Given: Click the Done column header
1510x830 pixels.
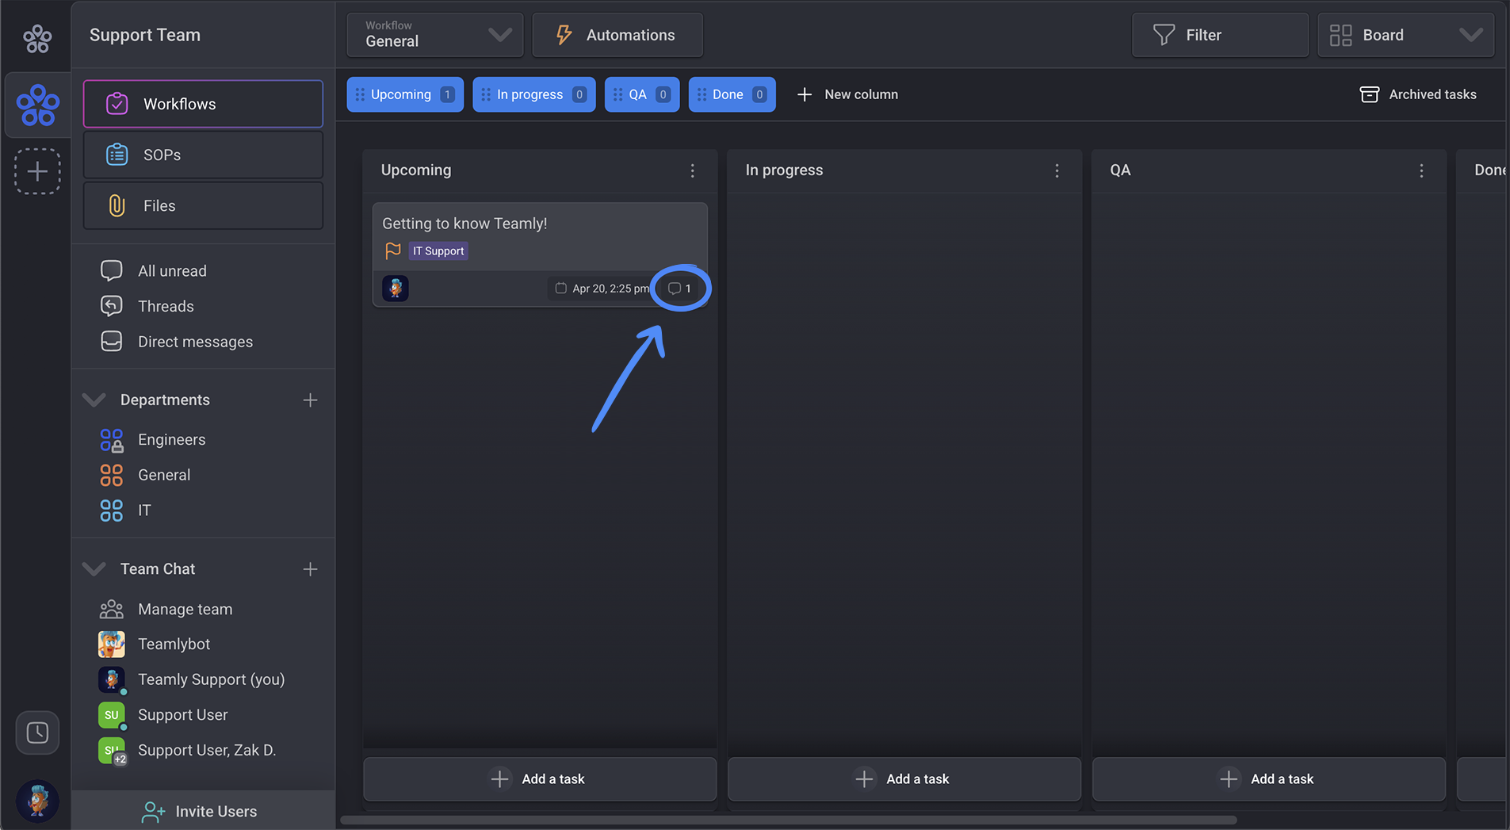Looking at the screenshot, I should click(1489, 170).
